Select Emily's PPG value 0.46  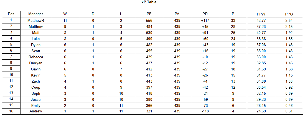click(x=289, y=105)
